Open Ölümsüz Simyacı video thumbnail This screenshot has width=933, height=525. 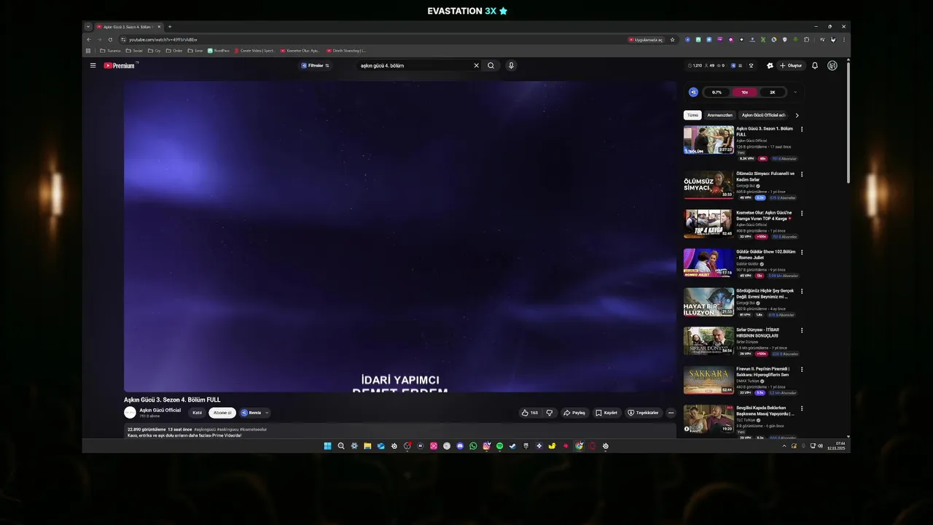click(x=708, y=185)
